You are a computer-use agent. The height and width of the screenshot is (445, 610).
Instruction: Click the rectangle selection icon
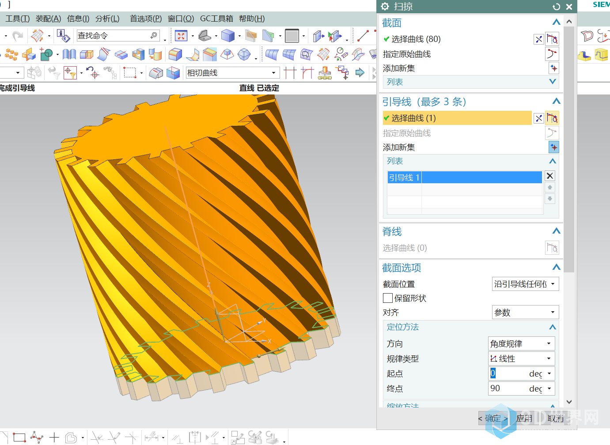(130, 73)
